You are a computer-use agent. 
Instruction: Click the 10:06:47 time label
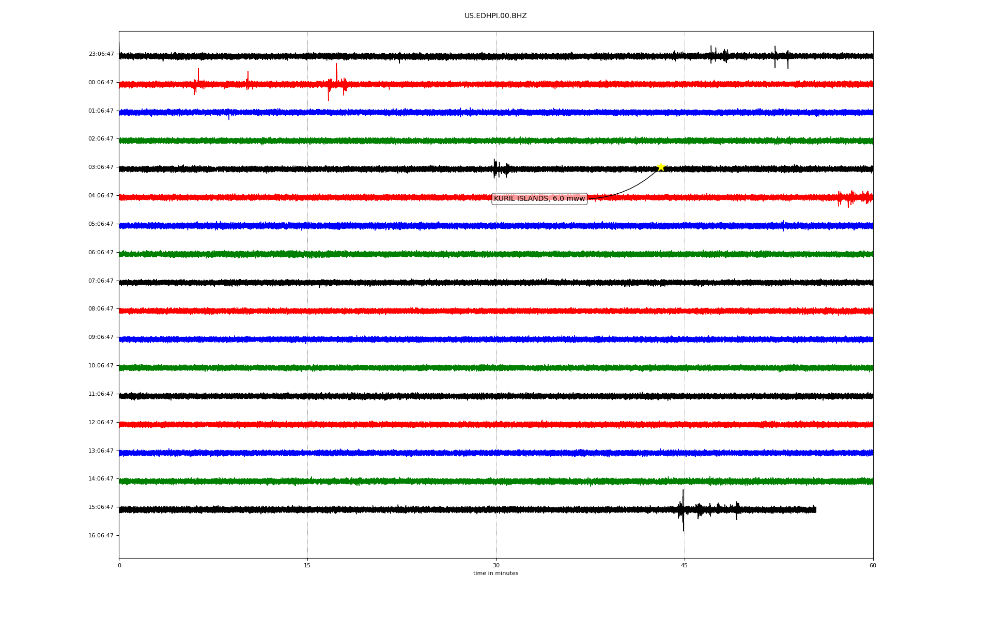101,366
